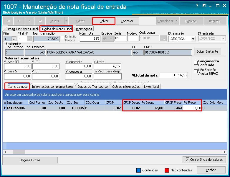The width and height of the screenshot is (230, 177).
Task: Click the Vl.despesas input field
Action: (79, 76)
